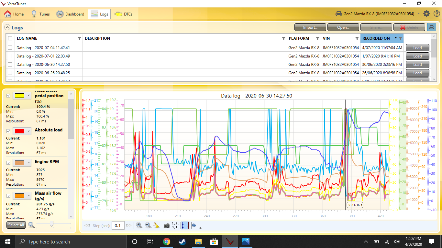This screenshot has height=248, width=442.
Task: Load the 2020-06-26 20.48.25 log
Action: [417, 73]
